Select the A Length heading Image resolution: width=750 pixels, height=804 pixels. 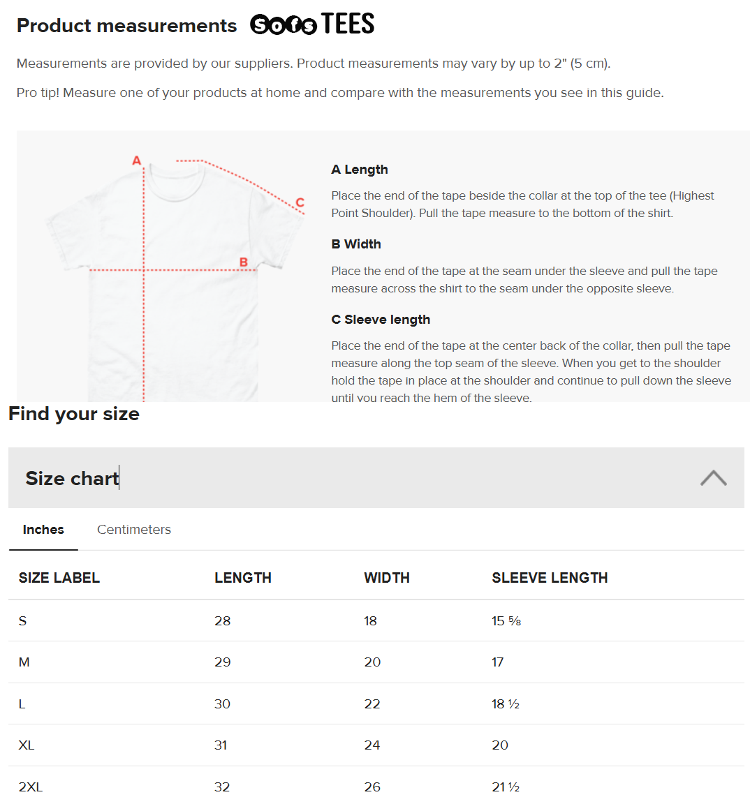point(360,170)
